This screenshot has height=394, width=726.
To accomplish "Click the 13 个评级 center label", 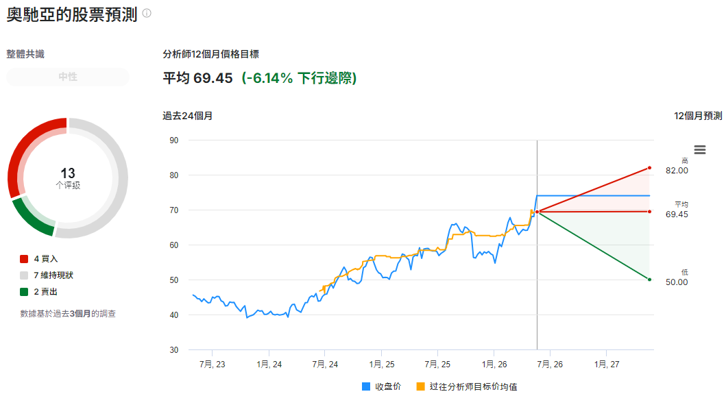I will tap(68, 177).
